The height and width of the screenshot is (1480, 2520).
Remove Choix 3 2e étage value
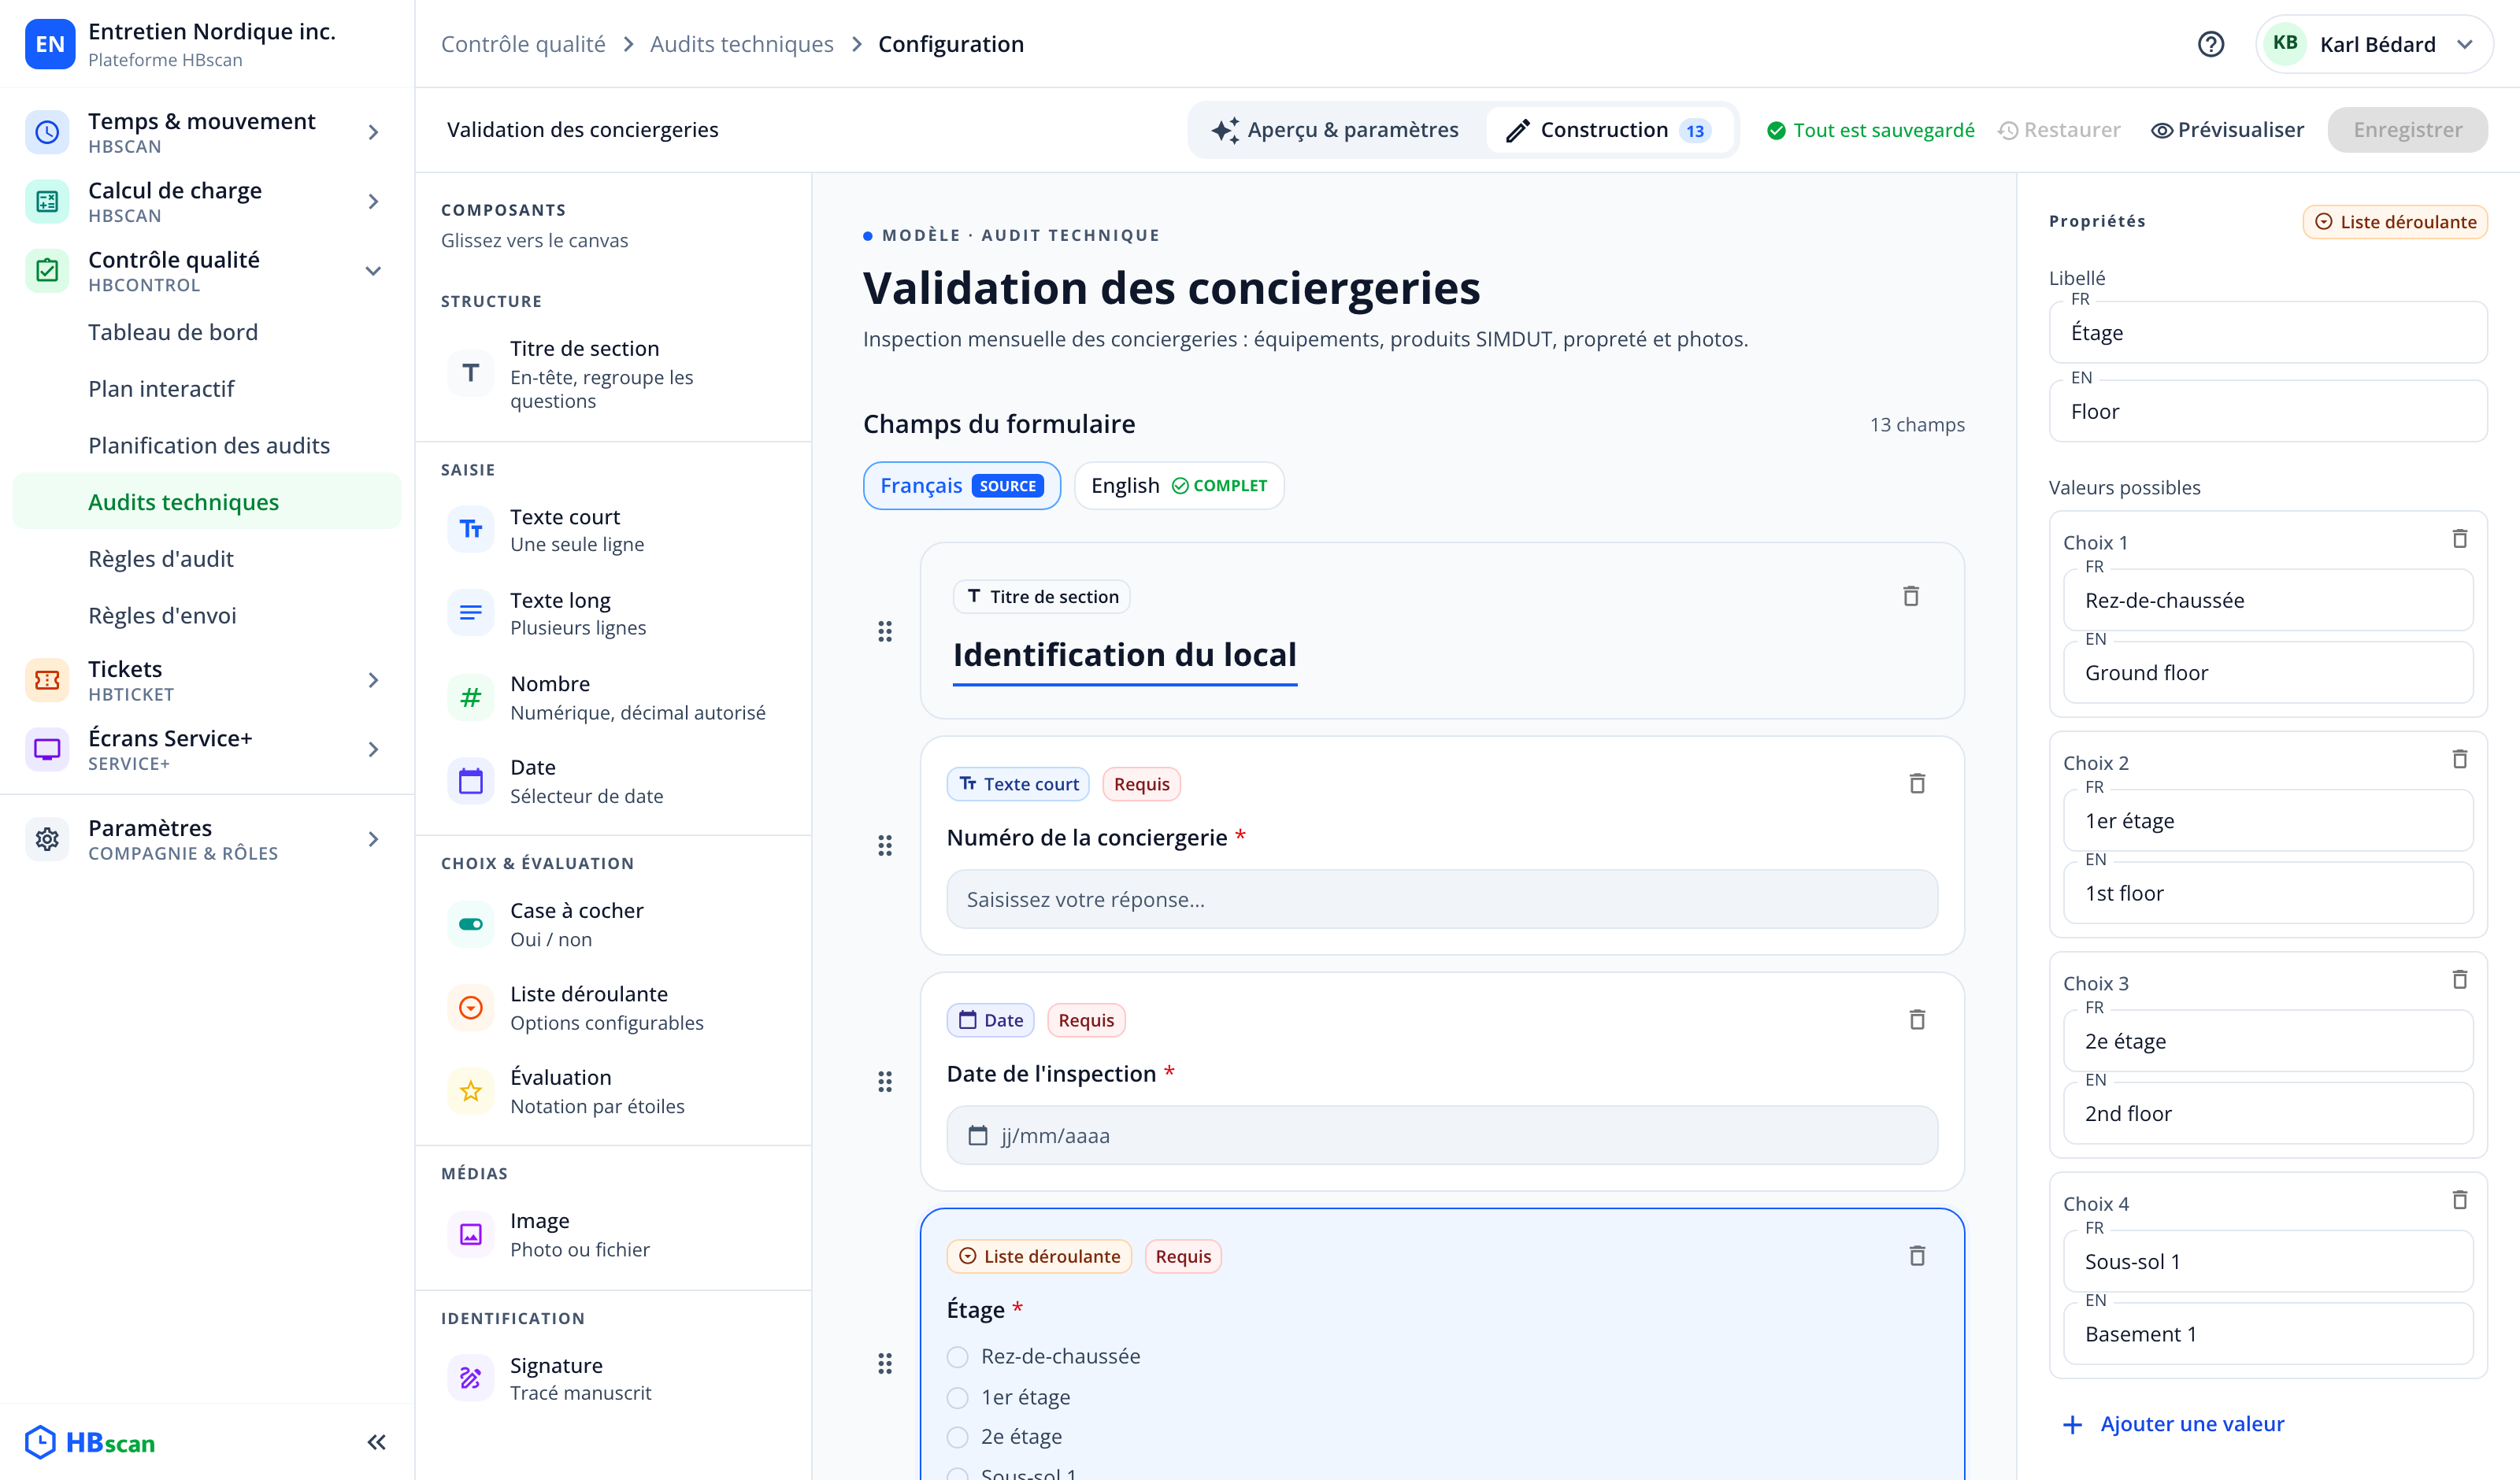(2459, 979)
